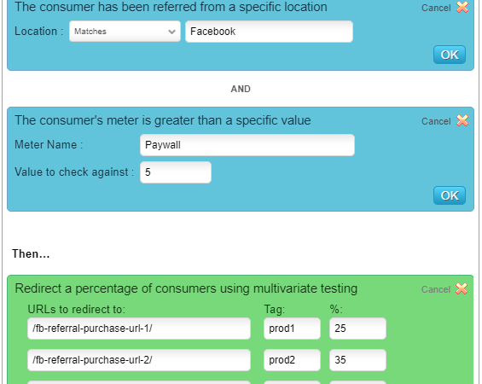Screen dimensions: 482x384
Task: Remove the referred location condition via X icon
Action: coord(462,7)
